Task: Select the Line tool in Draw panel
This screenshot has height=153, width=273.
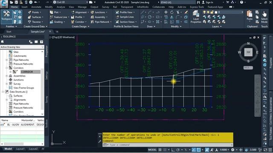Action: pos(142,12)
